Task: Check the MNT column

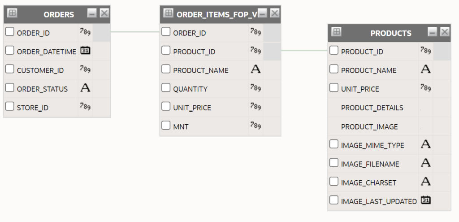Action: pos(166,125)
